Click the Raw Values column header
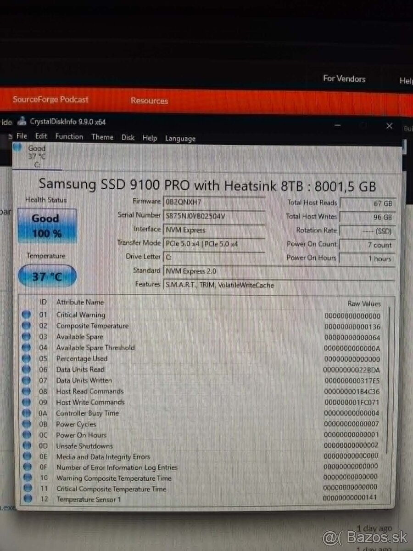 click(364, 304)
